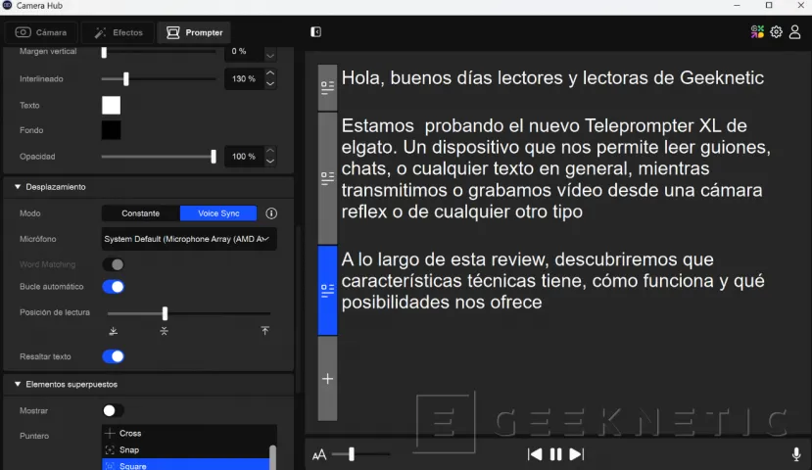
Task: Click the Puntero list scrollbar
Action: [x=273, y=456]
